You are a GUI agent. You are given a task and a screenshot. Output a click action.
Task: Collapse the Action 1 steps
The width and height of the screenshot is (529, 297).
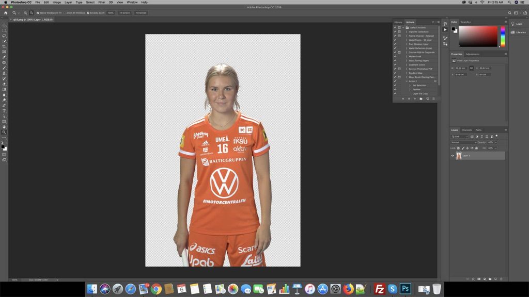tap(407, 81)
